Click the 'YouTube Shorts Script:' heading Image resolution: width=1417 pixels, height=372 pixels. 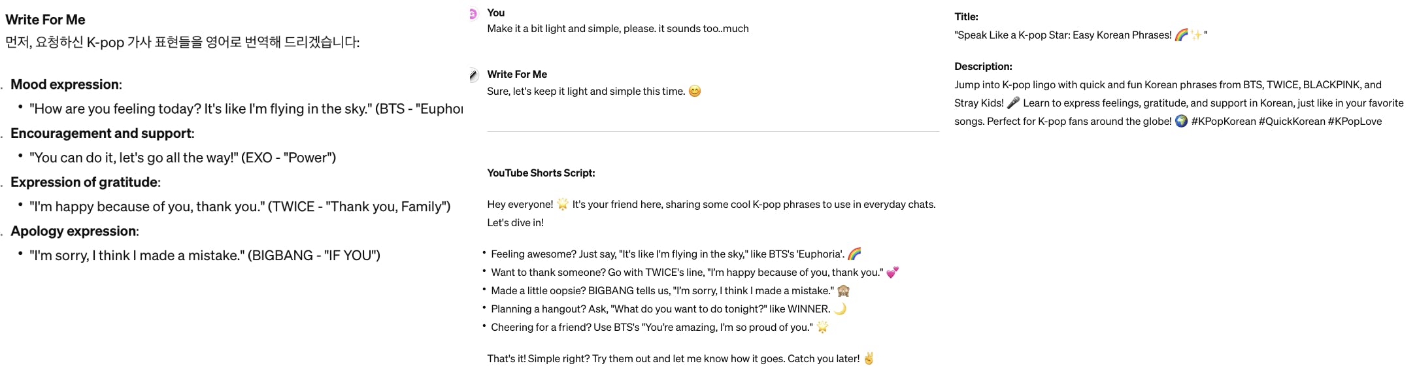coord(541,173)
